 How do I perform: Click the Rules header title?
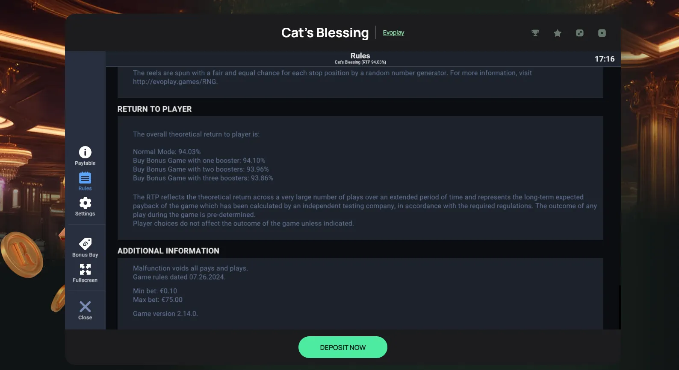360,56
